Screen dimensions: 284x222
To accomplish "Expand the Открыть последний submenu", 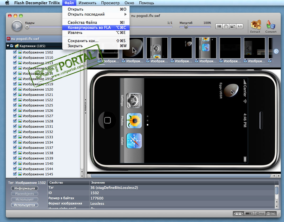I will pos(96,14).
